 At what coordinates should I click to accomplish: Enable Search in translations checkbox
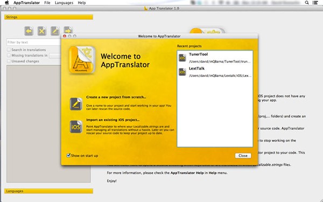[x=9, y=50]
